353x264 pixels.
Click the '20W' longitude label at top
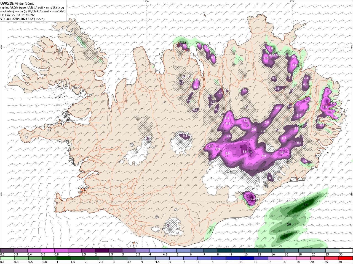coord(147,1)
